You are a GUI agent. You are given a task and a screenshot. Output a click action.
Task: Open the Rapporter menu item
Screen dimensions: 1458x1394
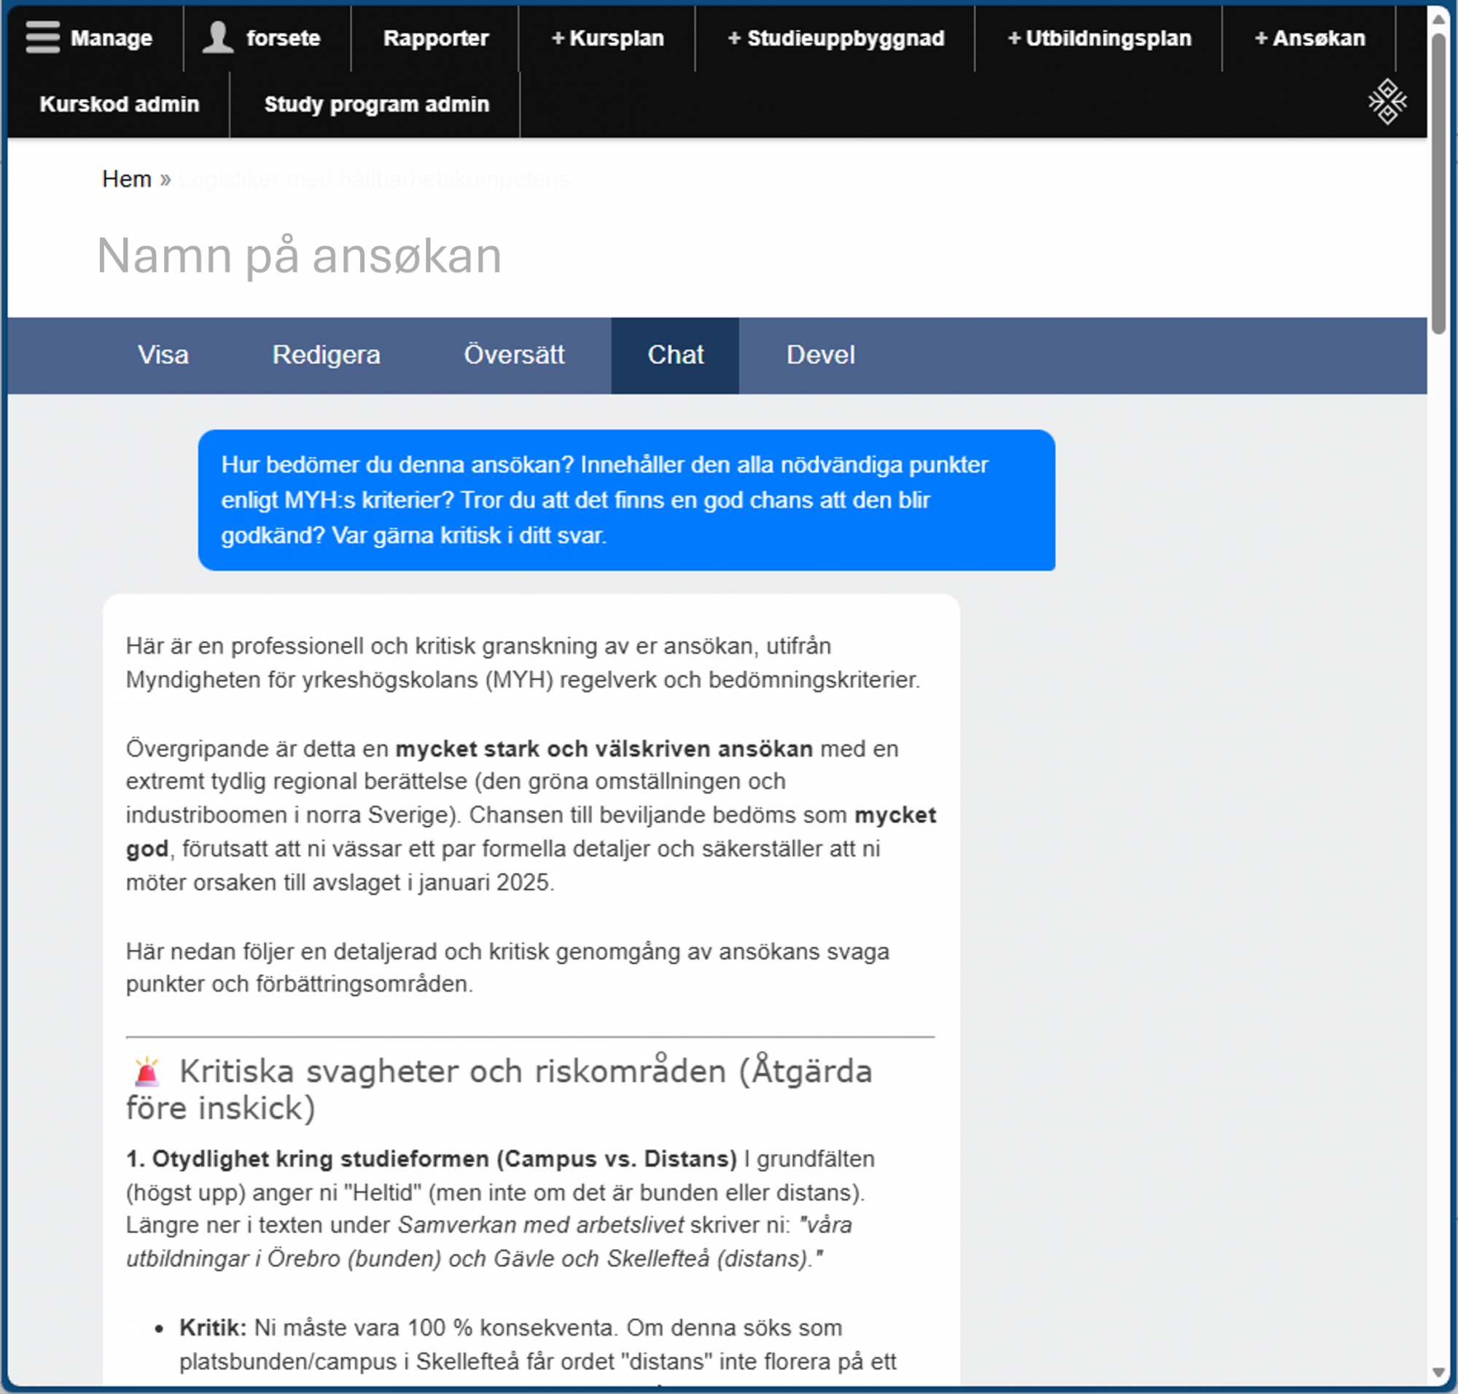tap(435, 38)
